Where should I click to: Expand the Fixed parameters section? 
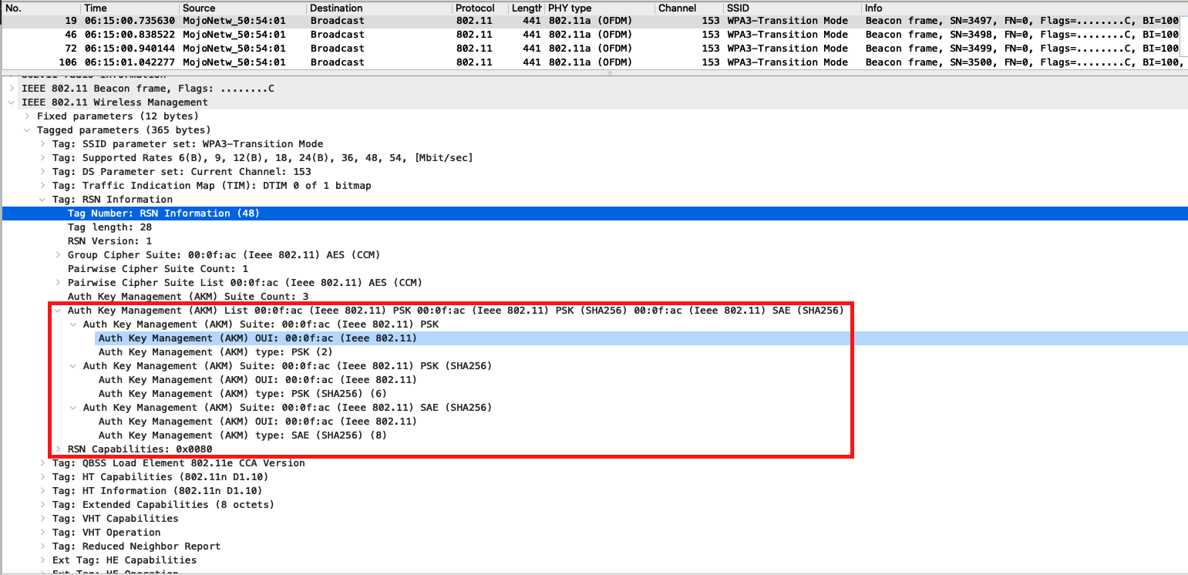pos(28,116)
